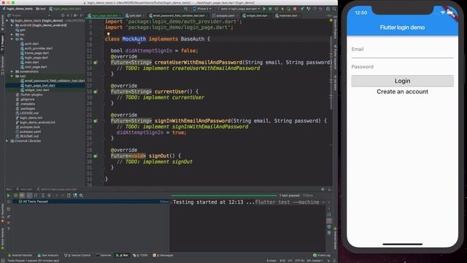467x263 pixels.
Task: Click the green test progress bar
Action: pos(224,196)
